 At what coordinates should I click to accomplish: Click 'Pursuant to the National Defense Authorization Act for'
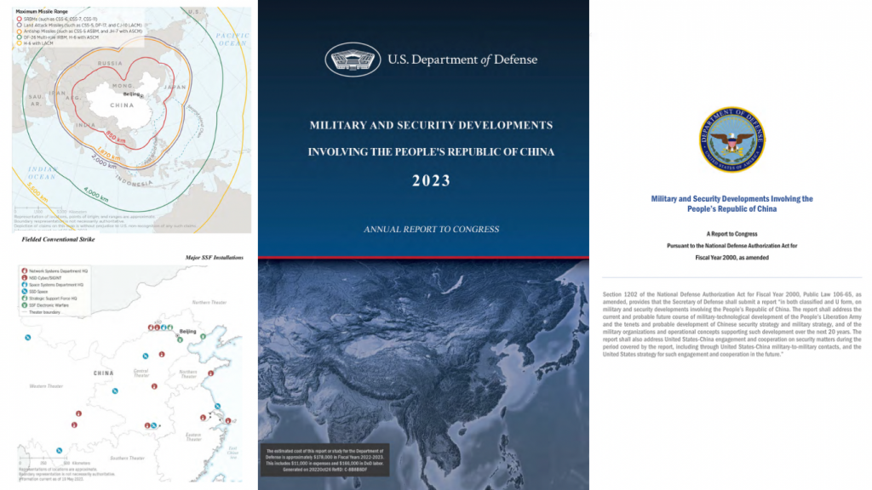(x=731, y=246)
